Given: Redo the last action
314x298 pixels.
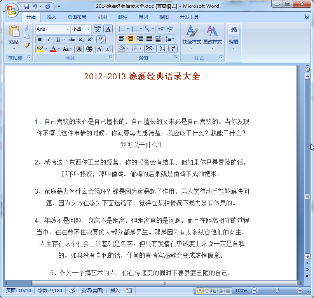Looking at the screenshot, I should point(48,7).
